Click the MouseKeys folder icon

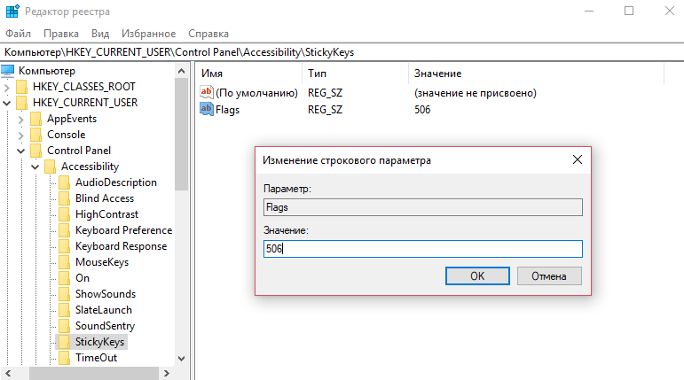(x=64, y=262)
